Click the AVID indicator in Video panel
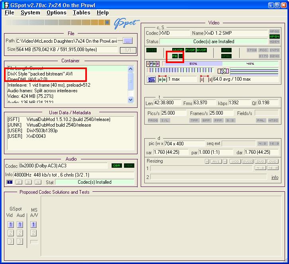This screenshot has width=289, height=264. pos(151,50)
